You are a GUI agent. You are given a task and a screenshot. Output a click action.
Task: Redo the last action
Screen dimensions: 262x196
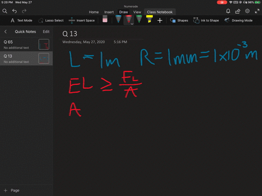[x=24, y=11]
